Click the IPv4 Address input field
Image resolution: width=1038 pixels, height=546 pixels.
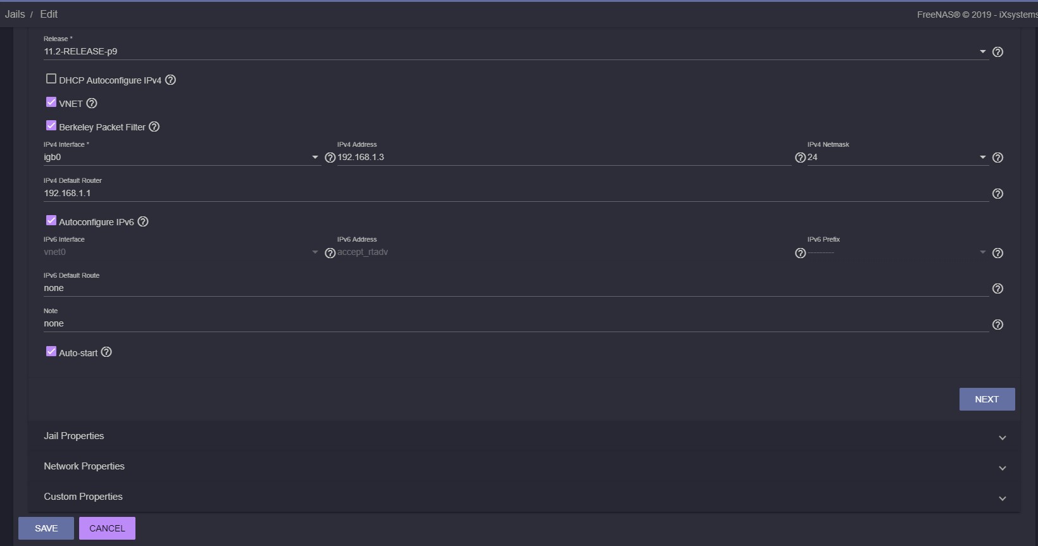tap(564, 157)
